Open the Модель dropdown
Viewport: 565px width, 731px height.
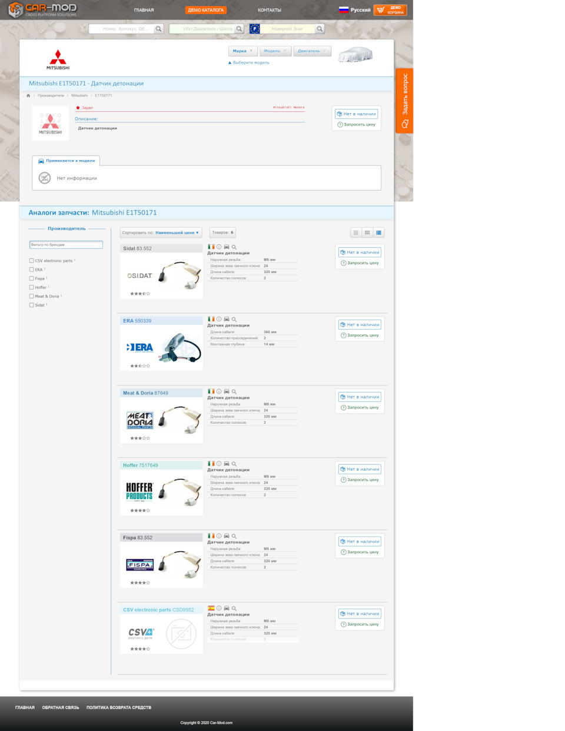[x=275, y=51]
